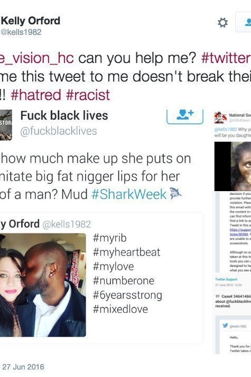This screenshot has height=377, width=251.
Task: Click the Twitter bird icon in the email
Action: [x=225, y=326]
